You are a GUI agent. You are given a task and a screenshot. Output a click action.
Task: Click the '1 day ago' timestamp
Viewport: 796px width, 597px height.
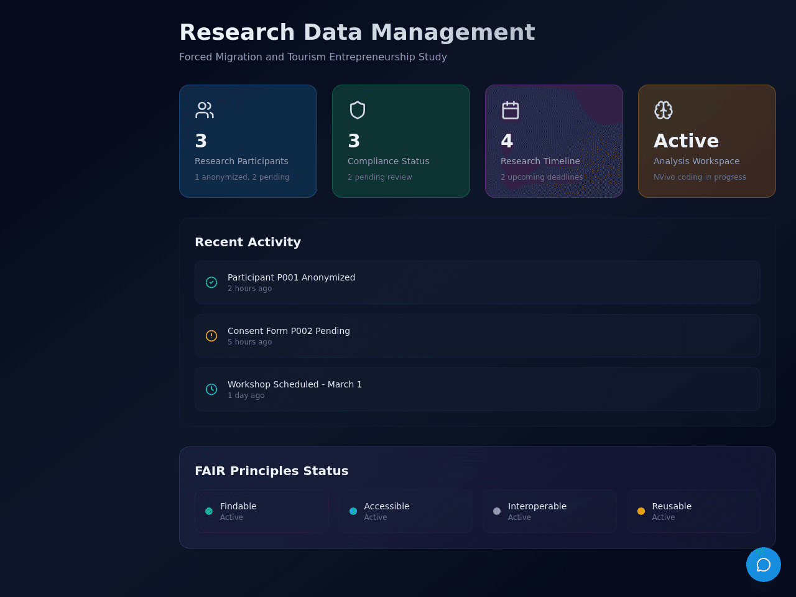click(x=246, y=396)
